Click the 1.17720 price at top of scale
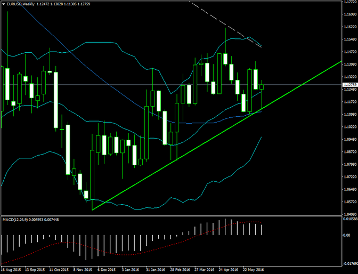This screenshot has height=274, width=358. tap(349, 2)
